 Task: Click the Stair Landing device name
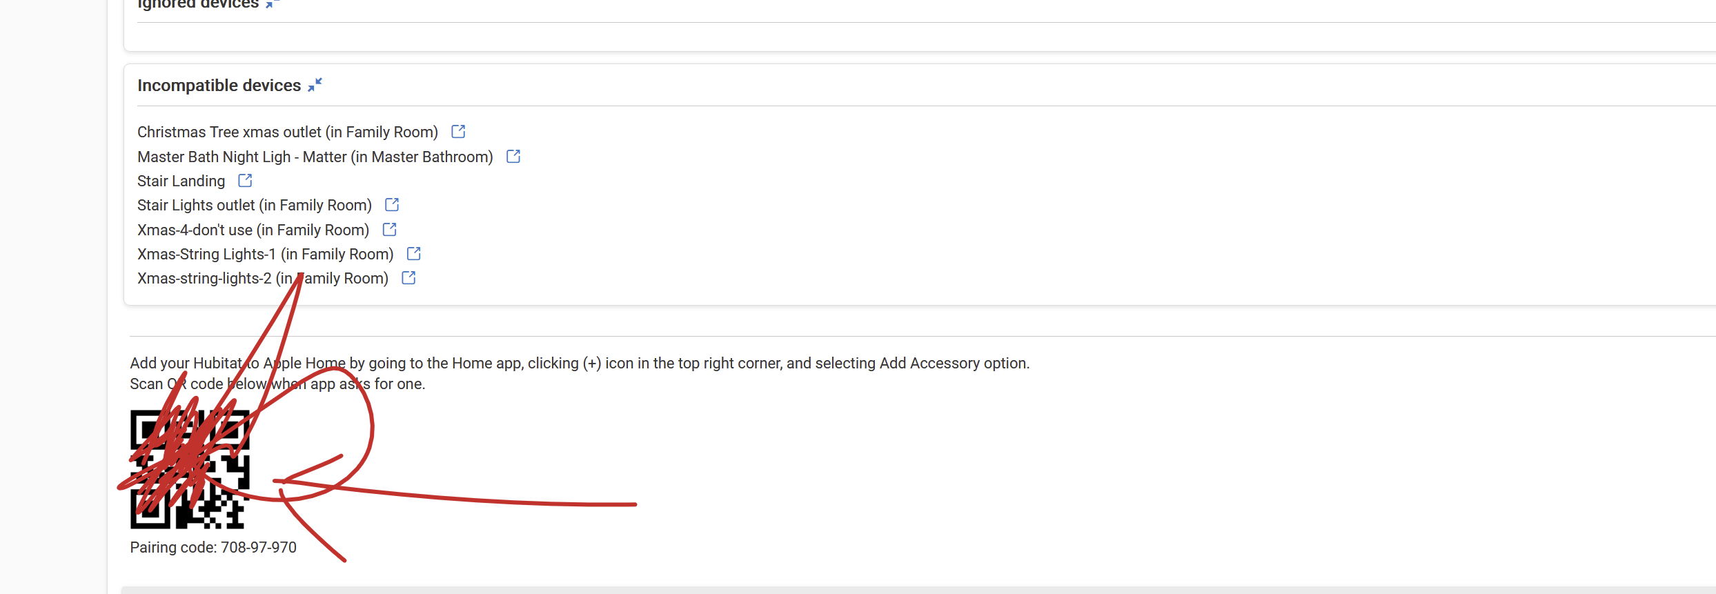pyautogui.click(x=181, y=181)
